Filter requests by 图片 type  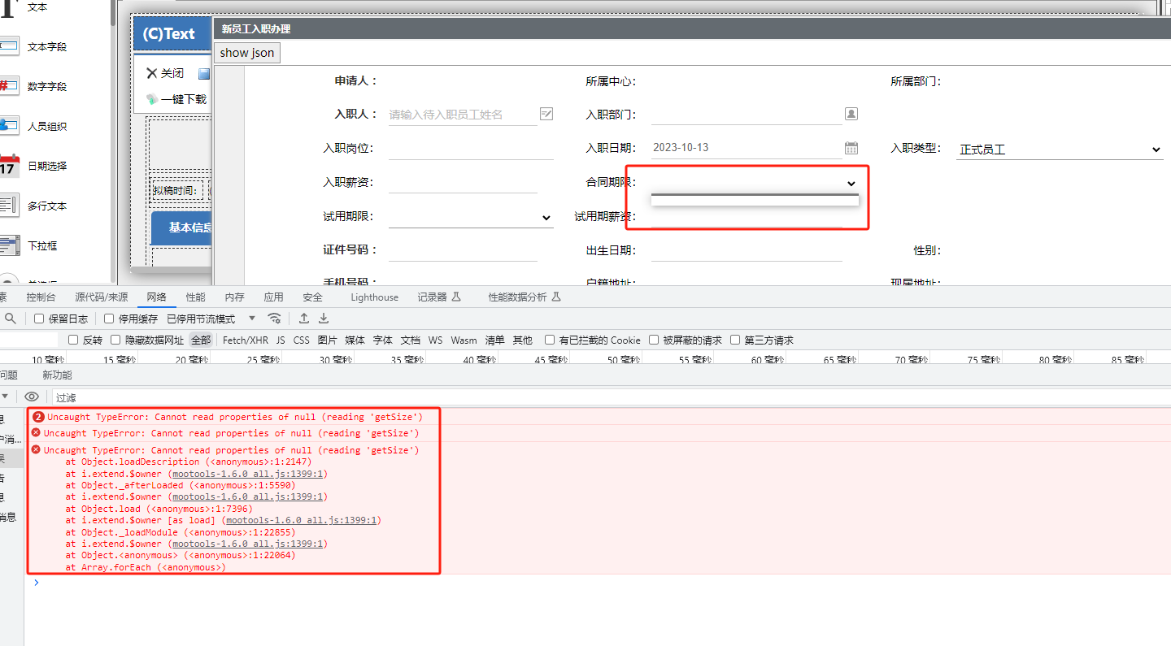(327, 340)
